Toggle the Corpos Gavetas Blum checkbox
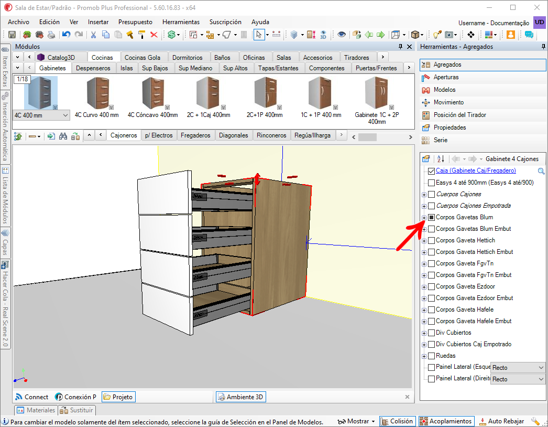The width and height of the screenshot is (548, 427). [431, 217]
